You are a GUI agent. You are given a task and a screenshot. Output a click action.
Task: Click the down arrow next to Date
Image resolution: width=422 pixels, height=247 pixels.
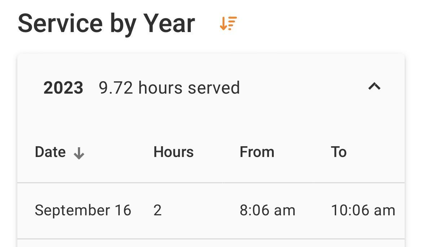point(79,154)
